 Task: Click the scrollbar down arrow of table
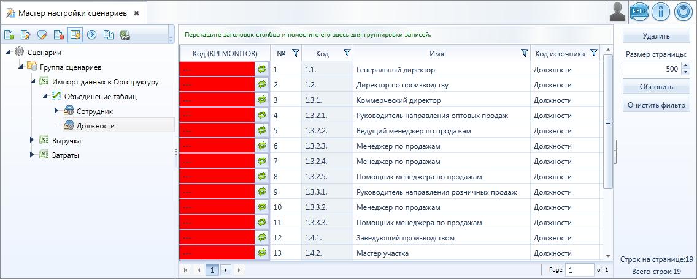pos(608,256)
